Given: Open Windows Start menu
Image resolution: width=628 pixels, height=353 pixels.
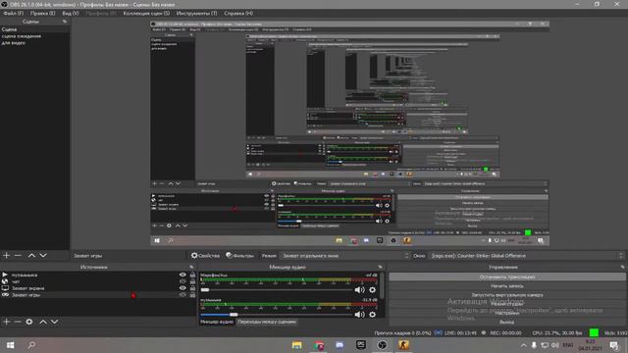Looking at the screenshot, I should (x=11, y=345).
